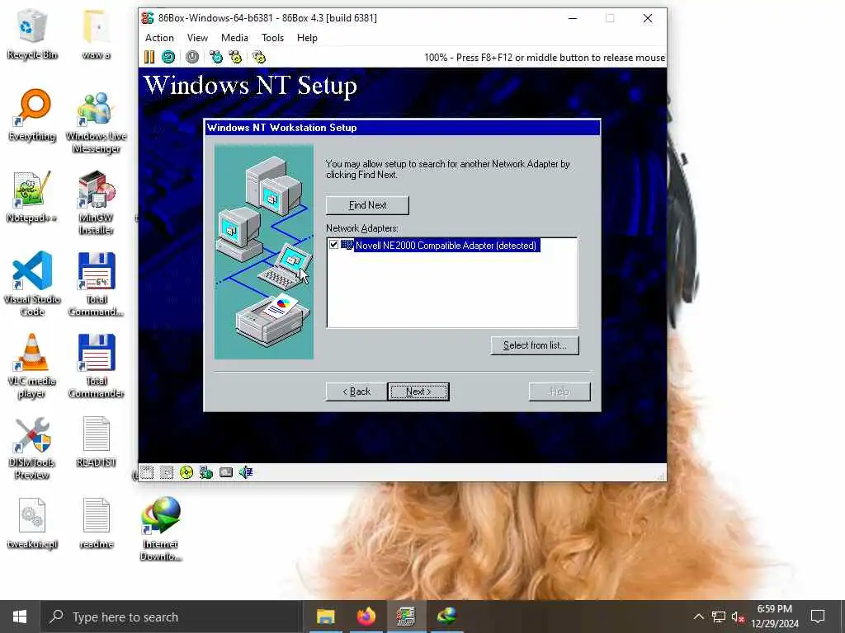Open Windows Start menu
Screen dimensions: 845x633
click(x=20, y=617)
